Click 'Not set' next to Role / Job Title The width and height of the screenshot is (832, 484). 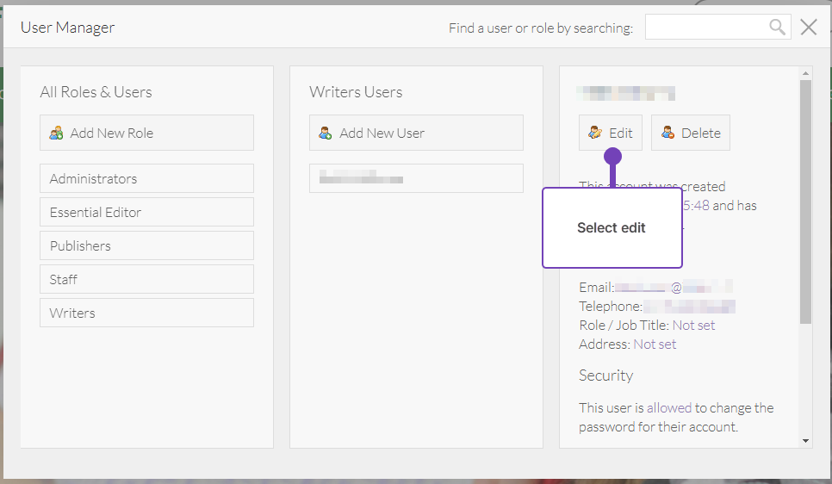[693, 326]
